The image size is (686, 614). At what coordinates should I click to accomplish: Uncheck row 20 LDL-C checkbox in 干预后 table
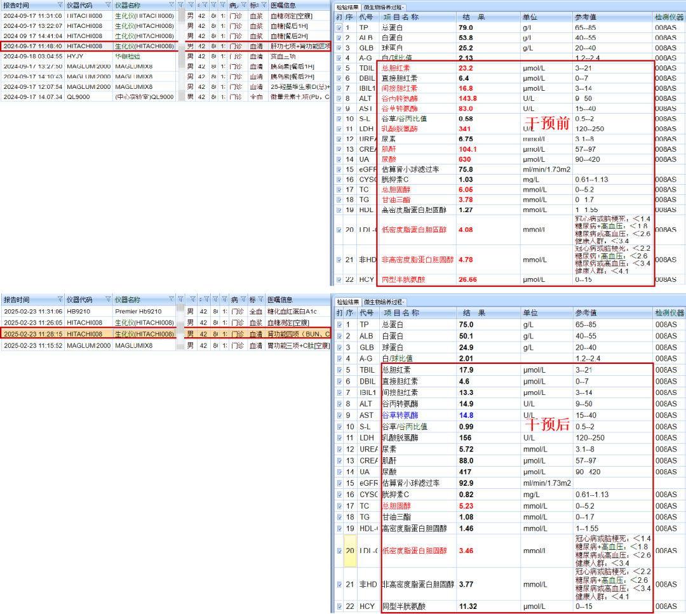[339, 551]
